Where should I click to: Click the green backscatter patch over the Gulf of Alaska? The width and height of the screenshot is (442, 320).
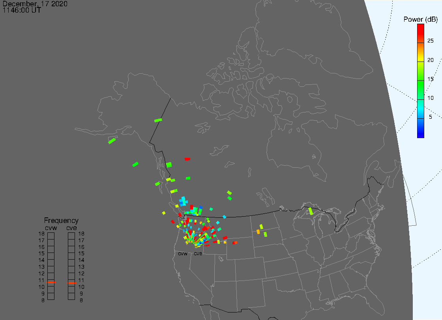135,164
